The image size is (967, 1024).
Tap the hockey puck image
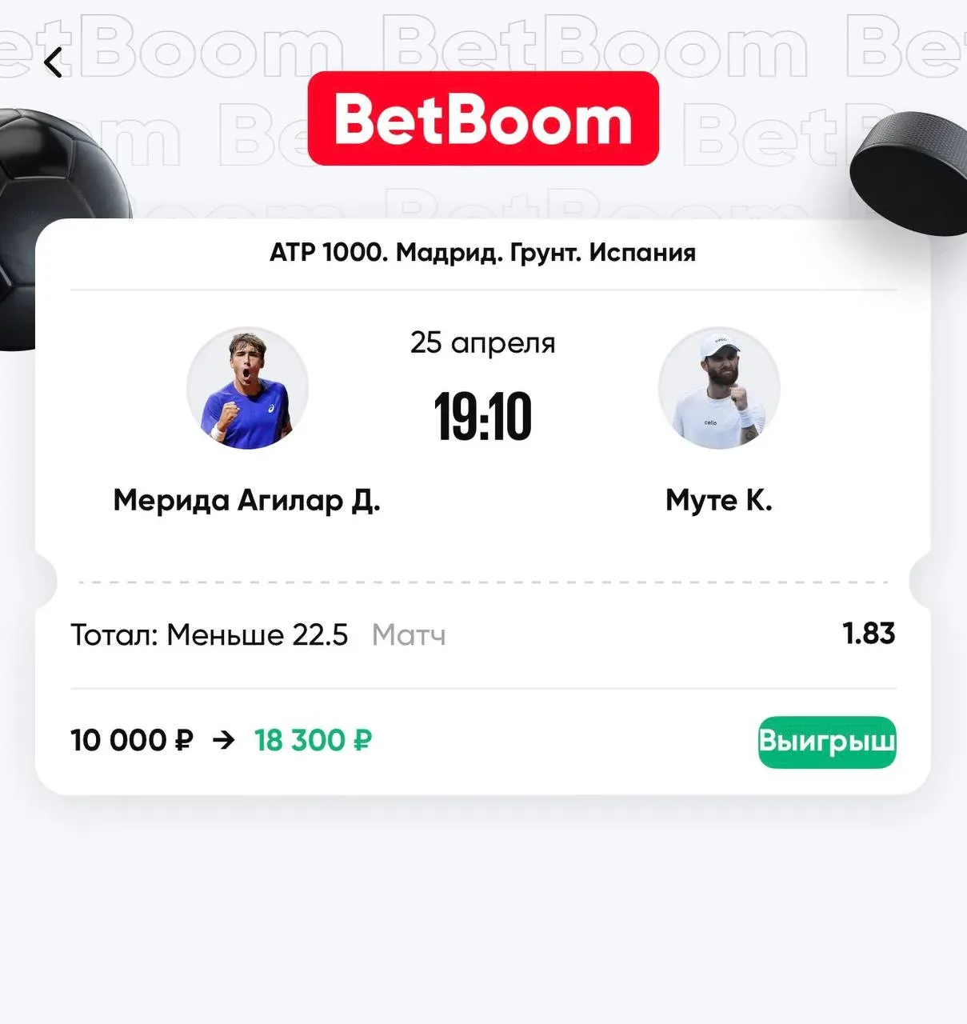pos(909,173)
